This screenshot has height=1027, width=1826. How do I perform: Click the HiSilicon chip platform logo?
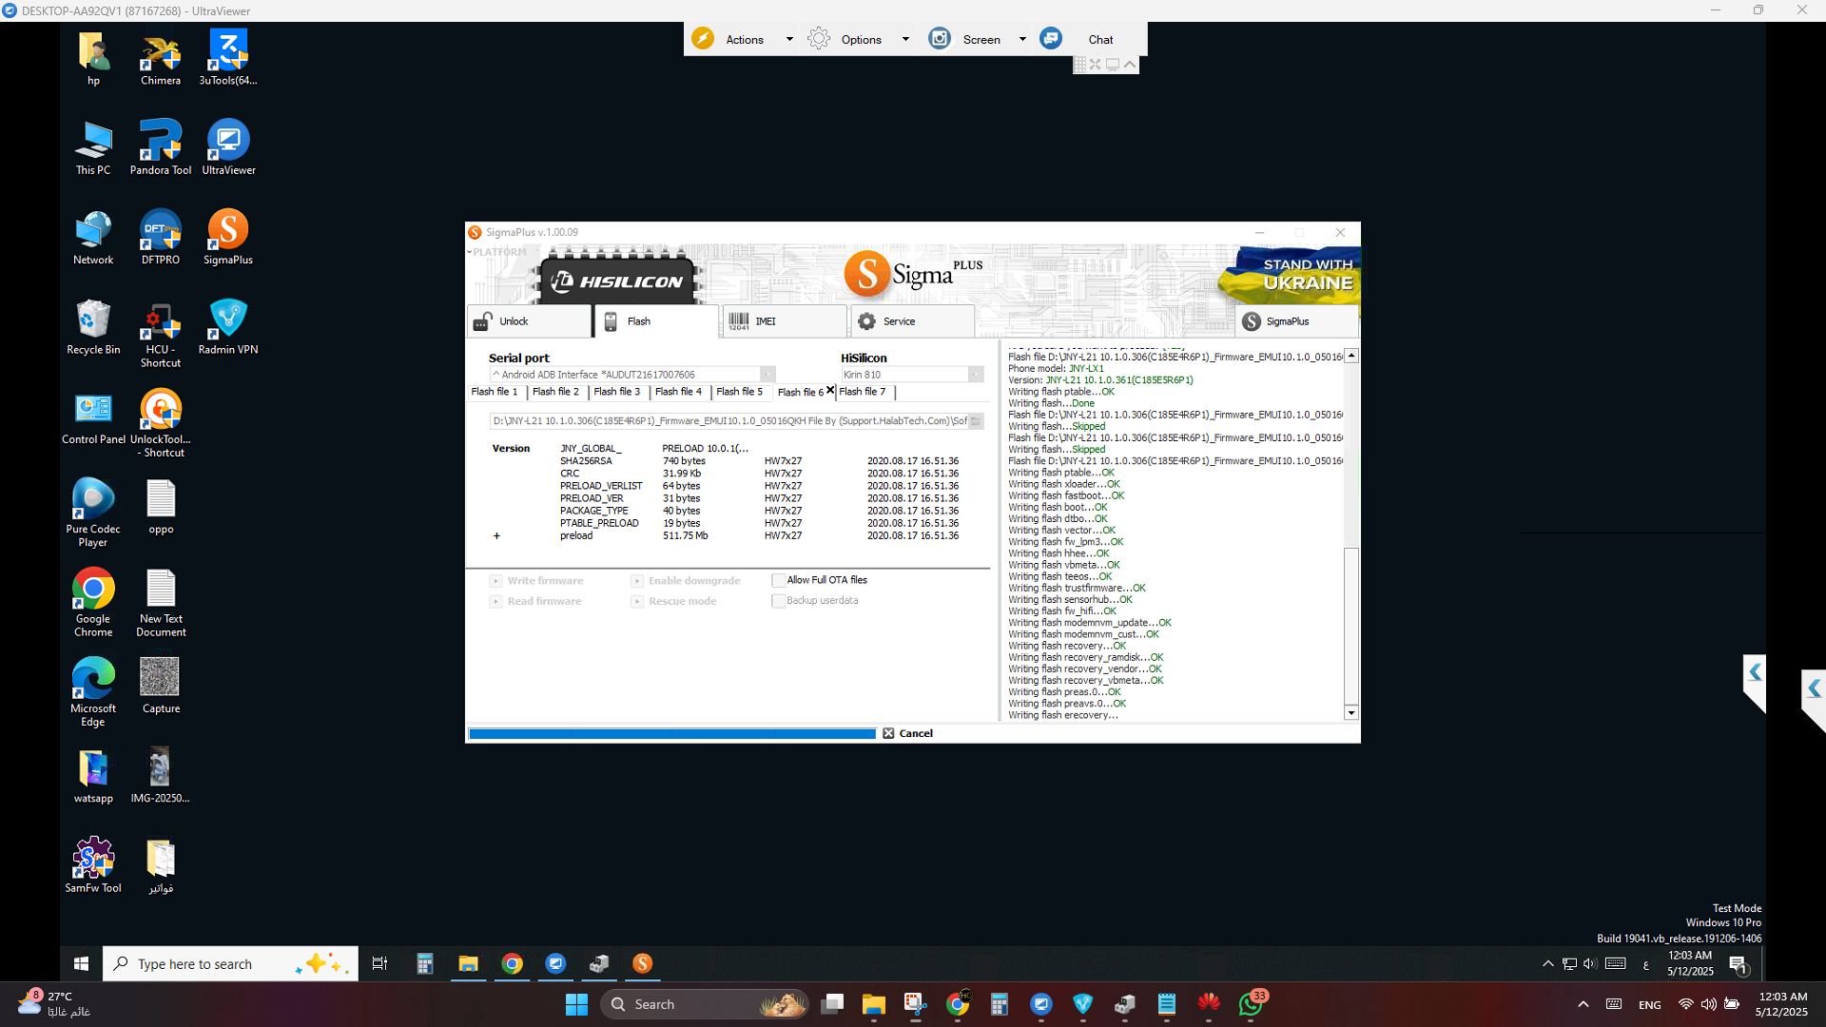[x=619, y=280]
